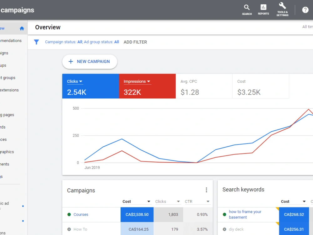Click the CA$256.31 keyword cost cell

[294, 229]
